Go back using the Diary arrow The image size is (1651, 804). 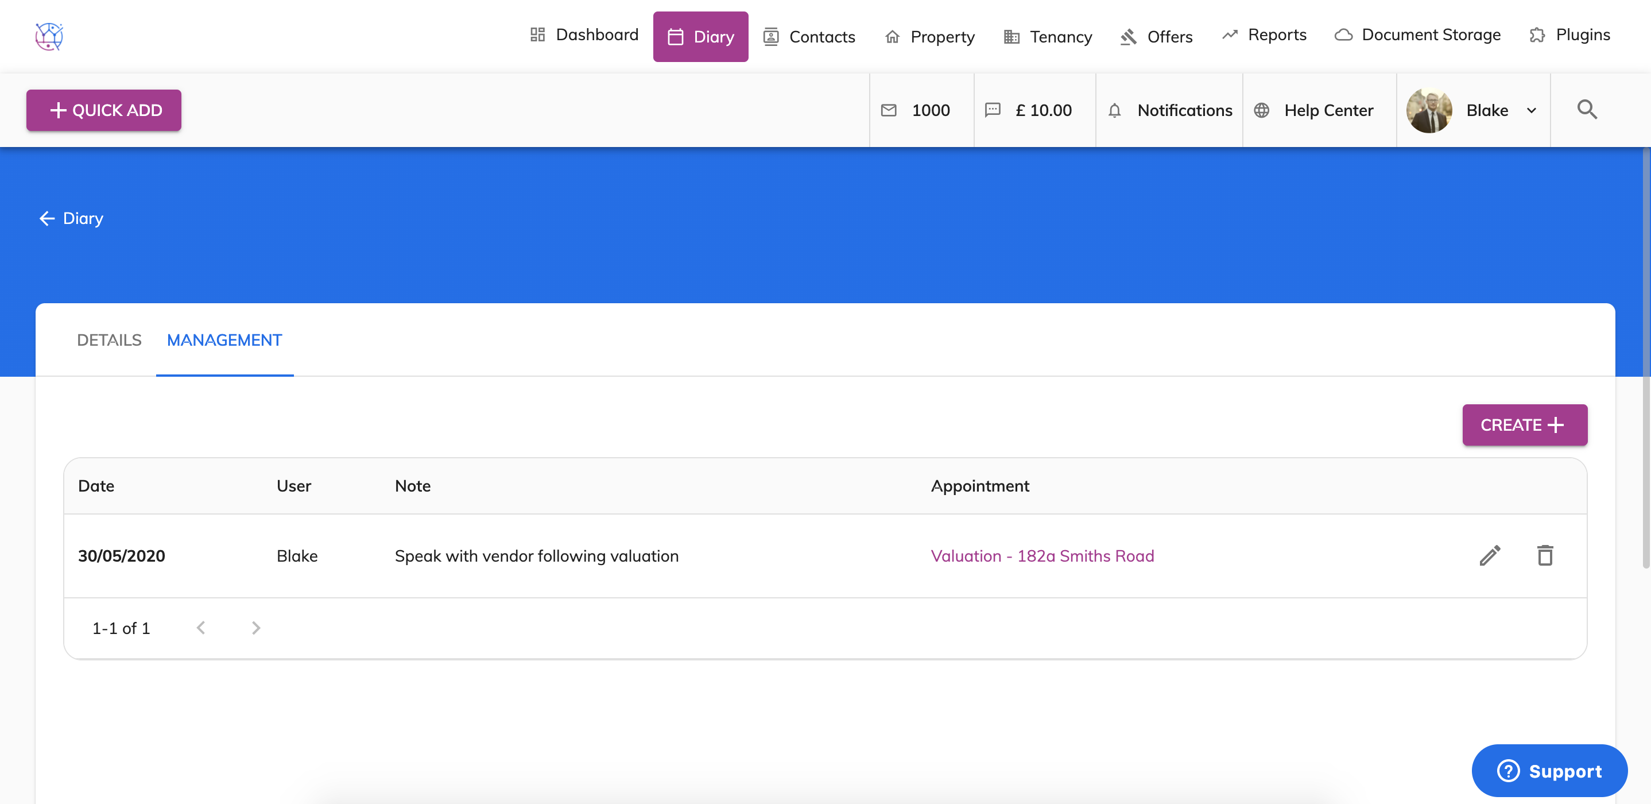(48, 219)
